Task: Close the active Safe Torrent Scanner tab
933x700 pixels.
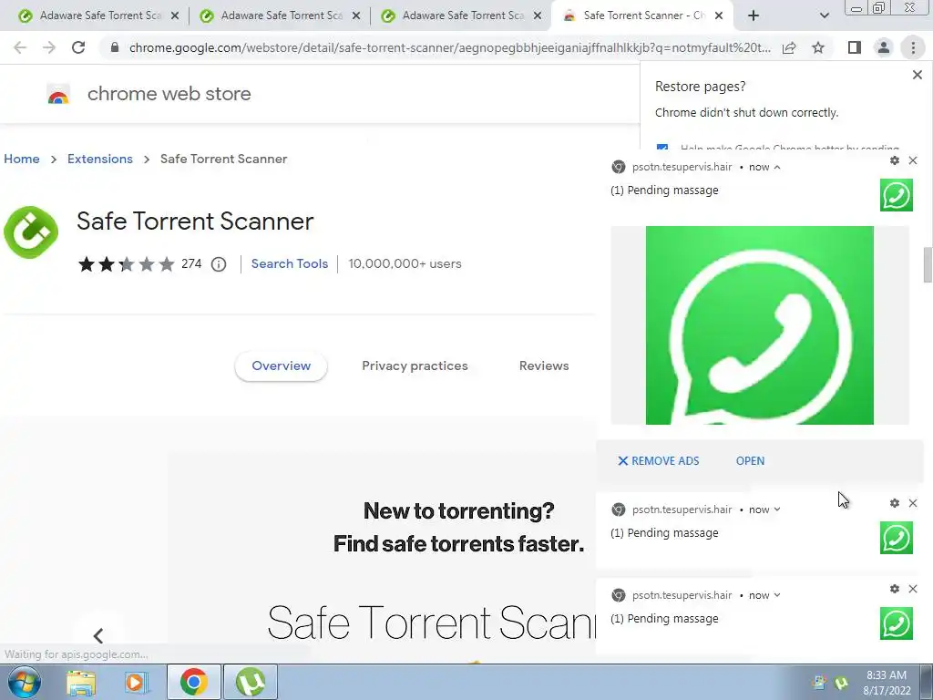Action: point(719,16)
